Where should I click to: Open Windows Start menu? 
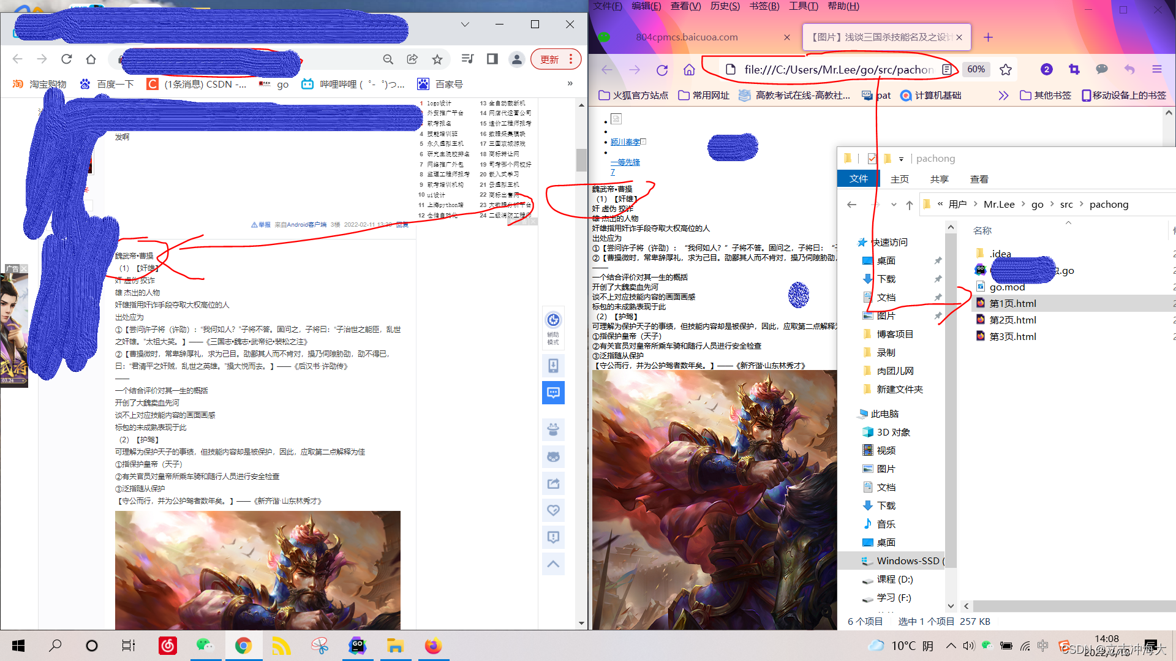[18, 646]
